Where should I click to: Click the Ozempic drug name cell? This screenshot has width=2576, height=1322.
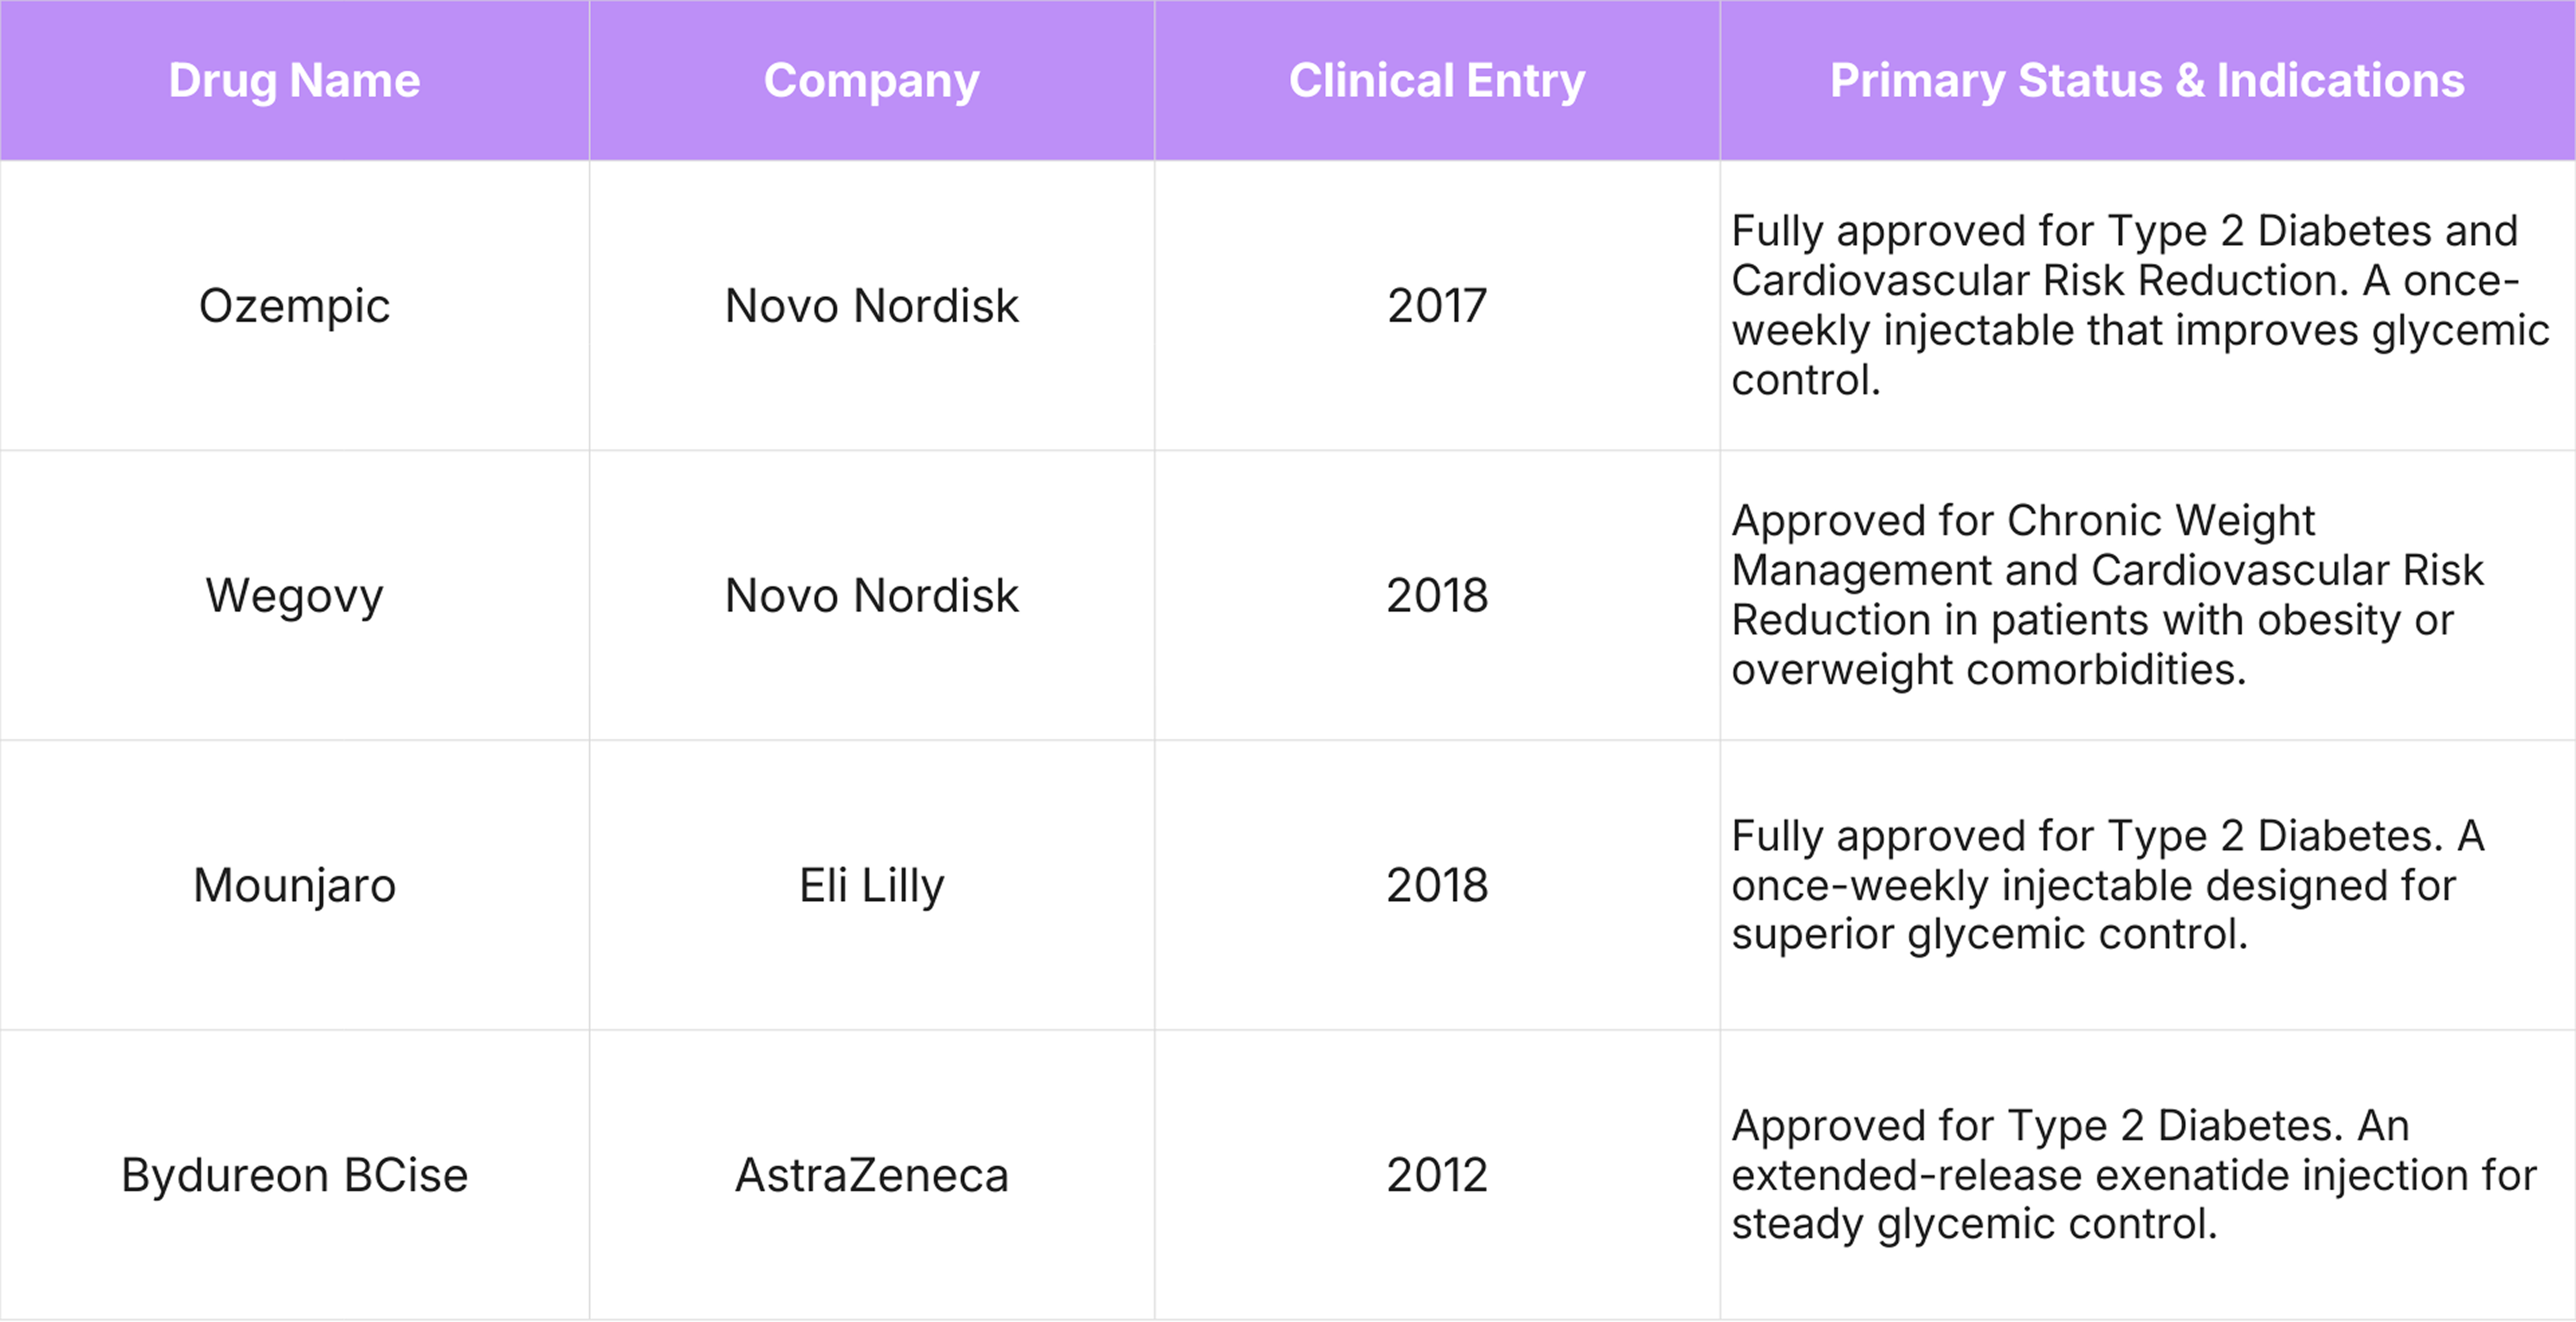pyautogui.click(x=294, y=305)
